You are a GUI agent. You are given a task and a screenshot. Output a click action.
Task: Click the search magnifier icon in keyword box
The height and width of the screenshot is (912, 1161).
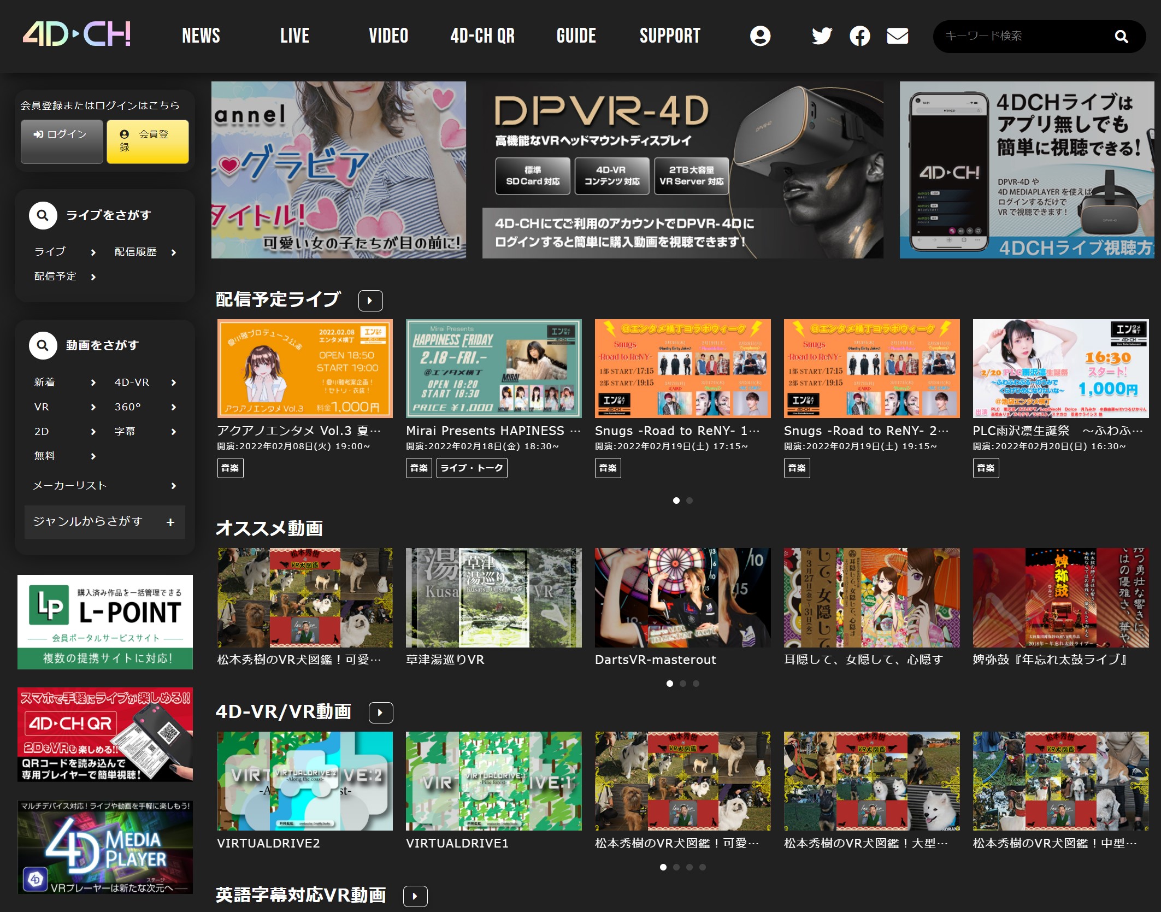(x=1121, y=37)
